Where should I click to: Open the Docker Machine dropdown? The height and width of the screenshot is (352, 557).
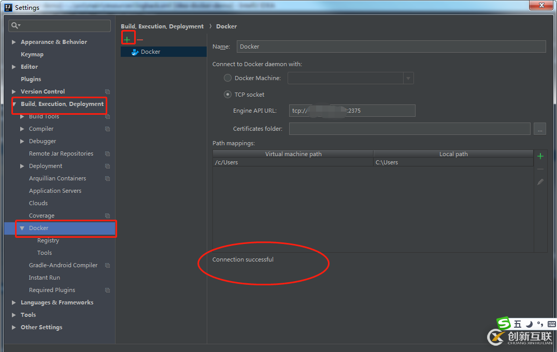click(408, 78)
